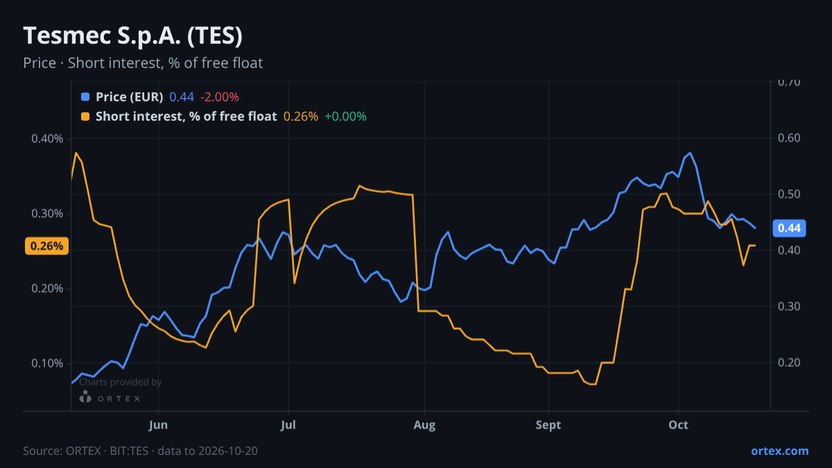
Task: Click the source text 'Source: ORTEX · BIT:TES'
Action: coord(85,451)
